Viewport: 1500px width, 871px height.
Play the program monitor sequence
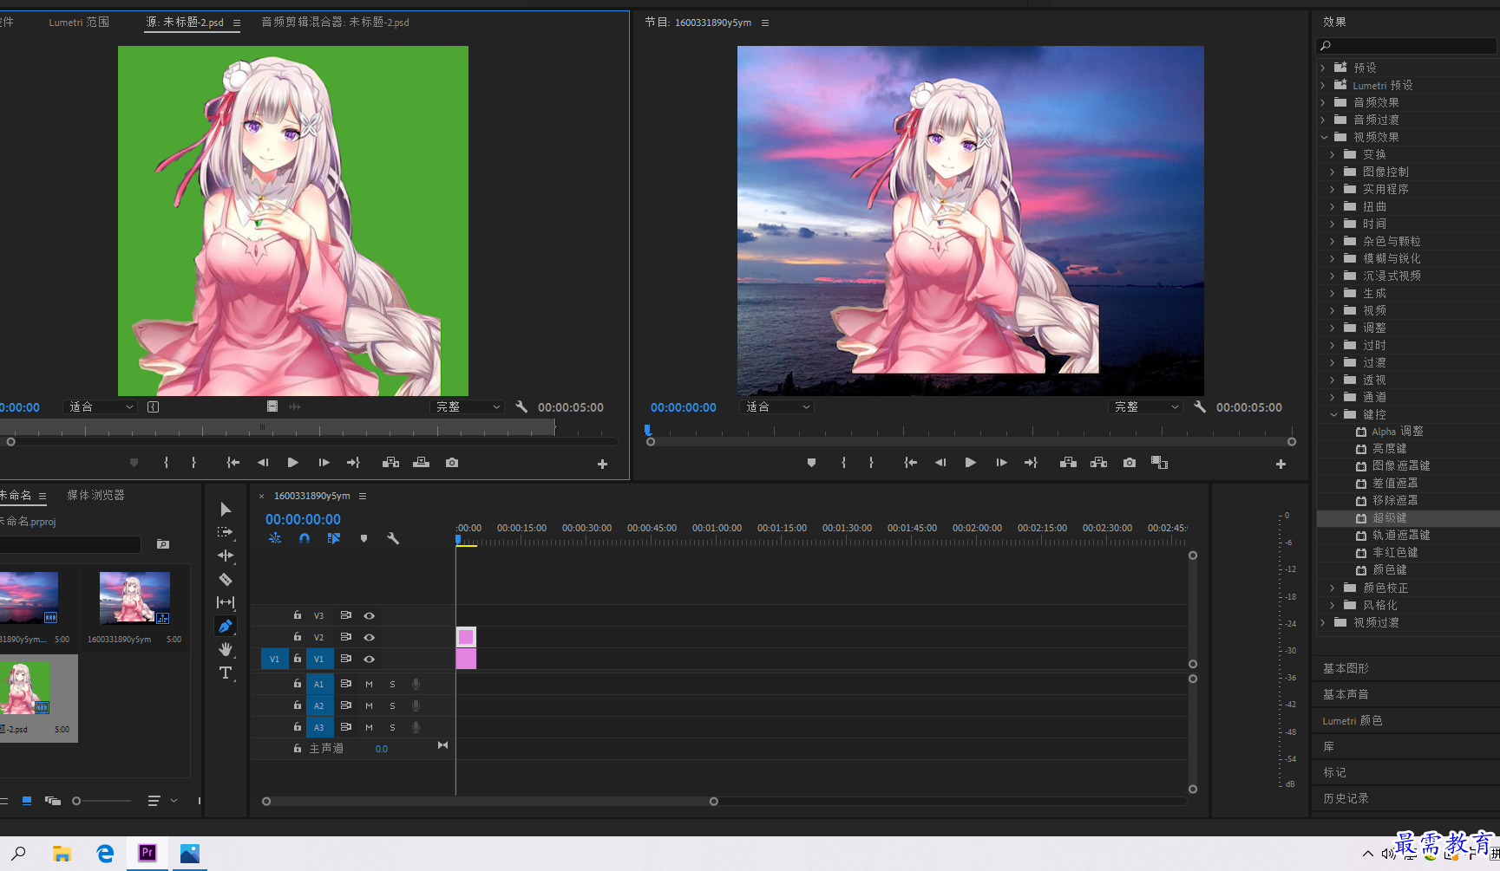tap(971, 463)
